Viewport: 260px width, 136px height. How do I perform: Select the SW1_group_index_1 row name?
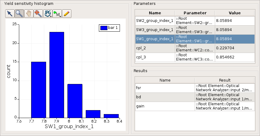pos(154,39)
